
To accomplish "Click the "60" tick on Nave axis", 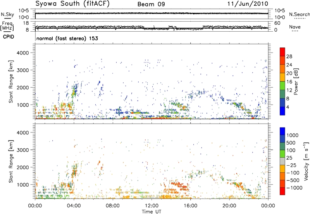I will pos(277,23).
